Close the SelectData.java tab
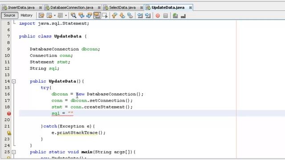 [142, 8]
